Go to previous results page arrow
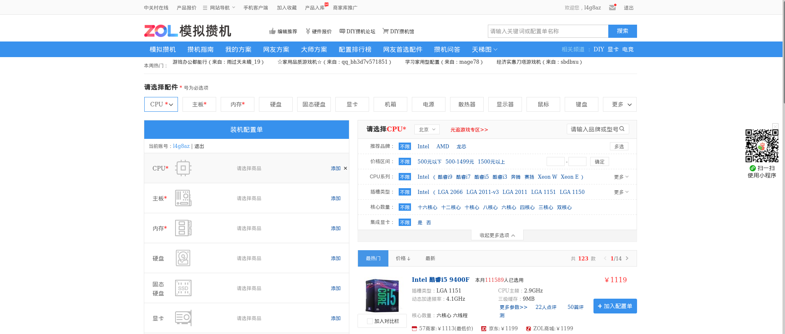The width and height of the screenshot is (785, 334). click(605, 258)
